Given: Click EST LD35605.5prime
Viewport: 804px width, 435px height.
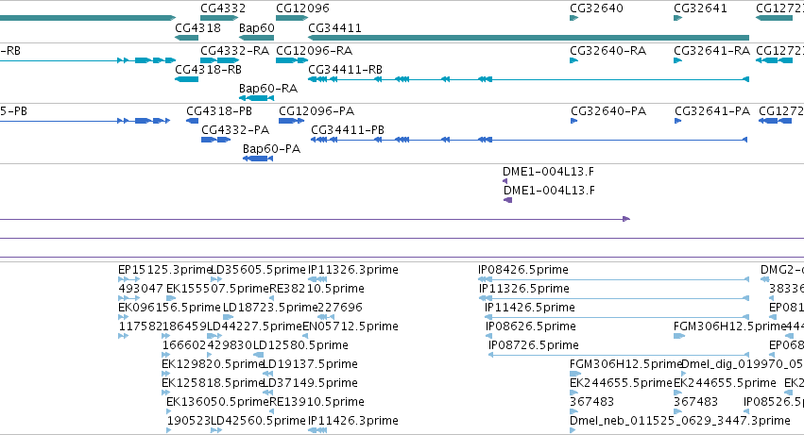Looking at the screenshot, I should (259, 270).
